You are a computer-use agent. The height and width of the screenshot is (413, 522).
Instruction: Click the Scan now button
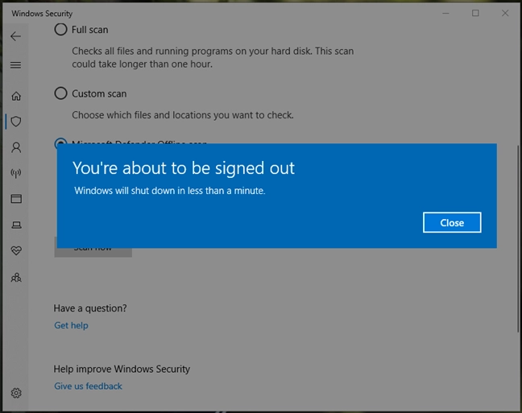coord(93,253)
